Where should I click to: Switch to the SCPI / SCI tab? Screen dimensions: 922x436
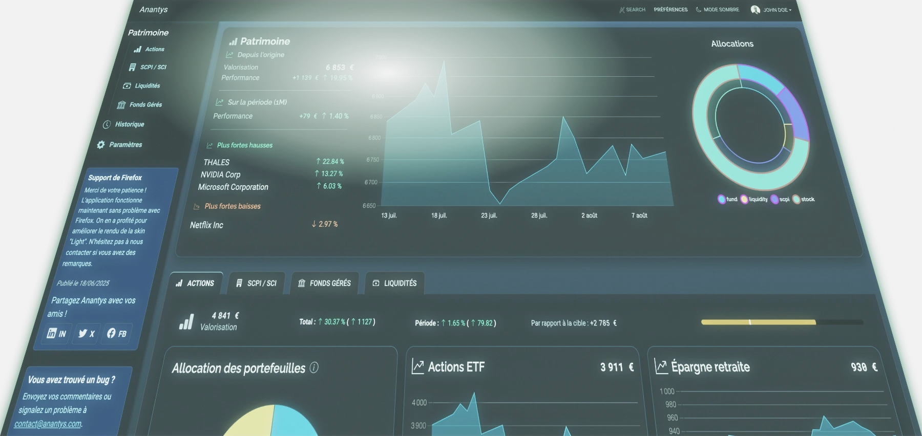point(257,283)
